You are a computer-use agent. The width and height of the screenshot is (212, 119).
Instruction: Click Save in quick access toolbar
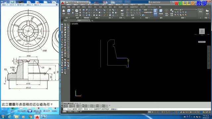click(72, 2)
